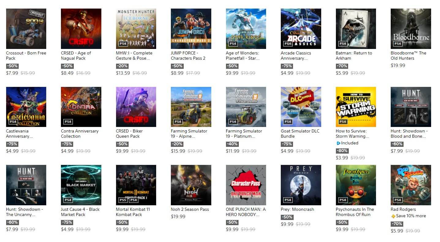
Task: Open the Castlevania Anniversary Collection cover
Action: 26,107
